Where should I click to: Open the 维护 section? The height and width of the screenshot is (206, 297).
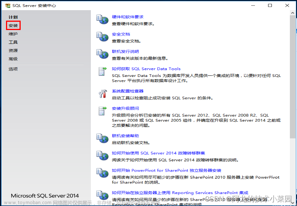pyautogui.click(x=13, y=34)
